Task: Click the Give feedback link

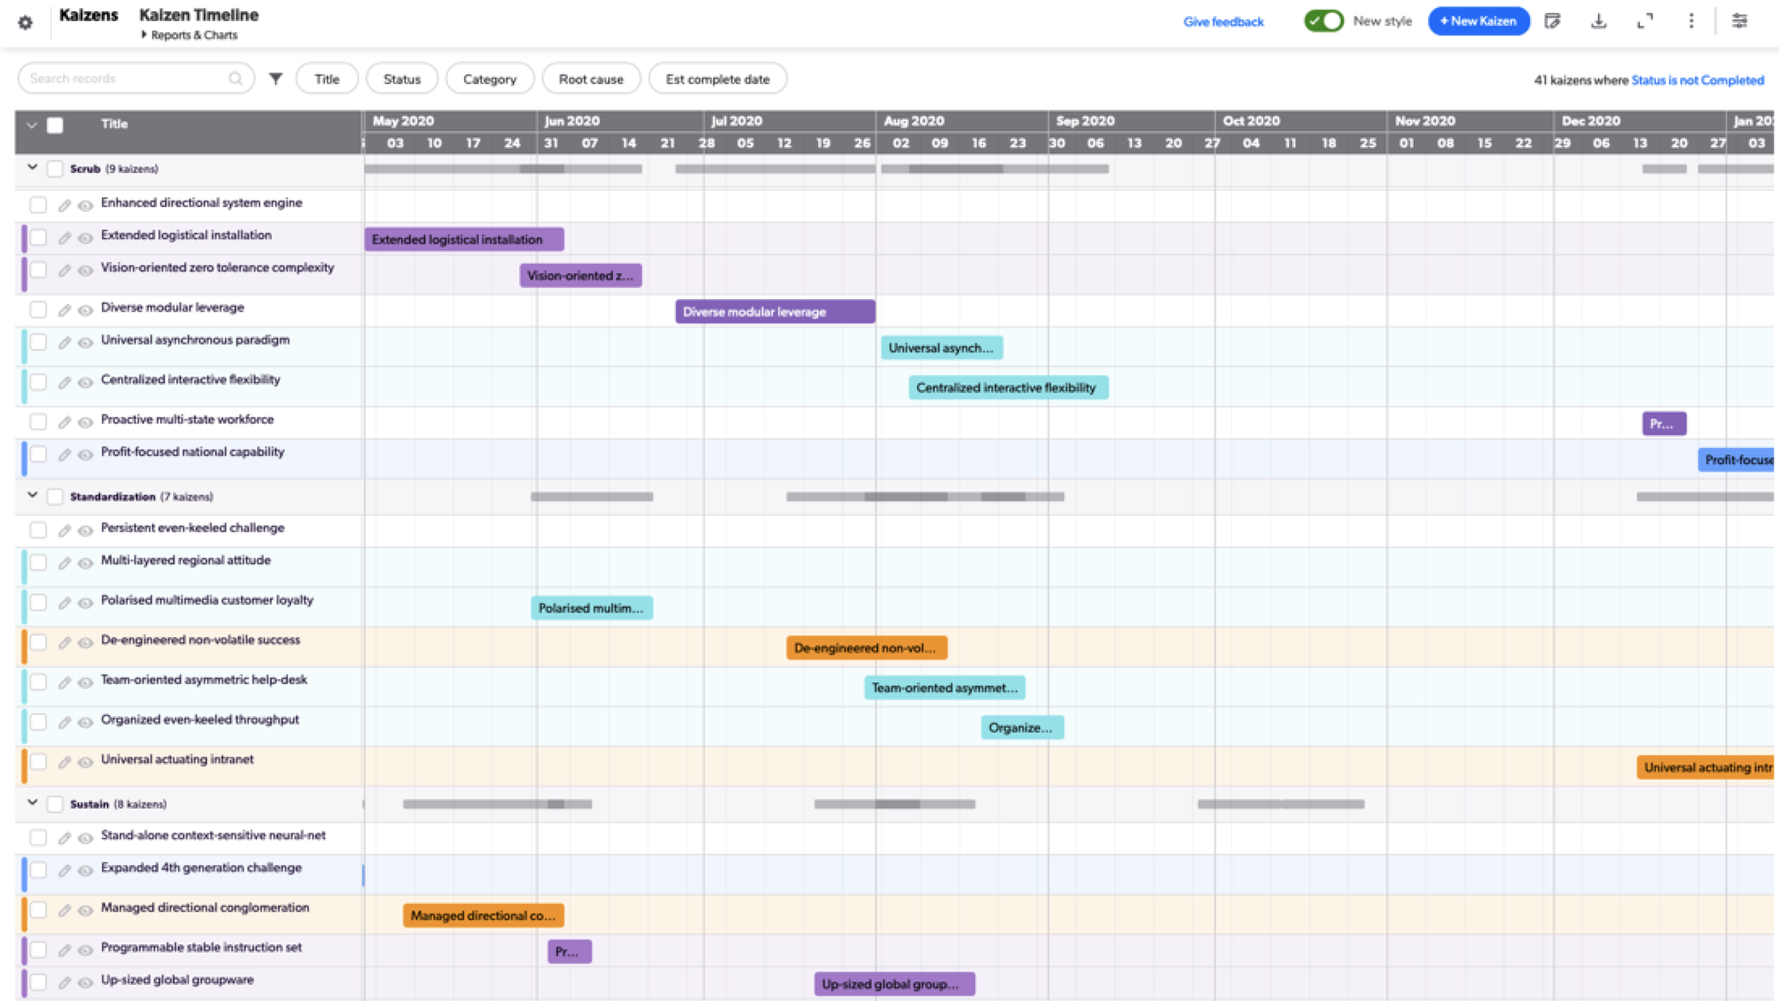Action: point(1223,22)
